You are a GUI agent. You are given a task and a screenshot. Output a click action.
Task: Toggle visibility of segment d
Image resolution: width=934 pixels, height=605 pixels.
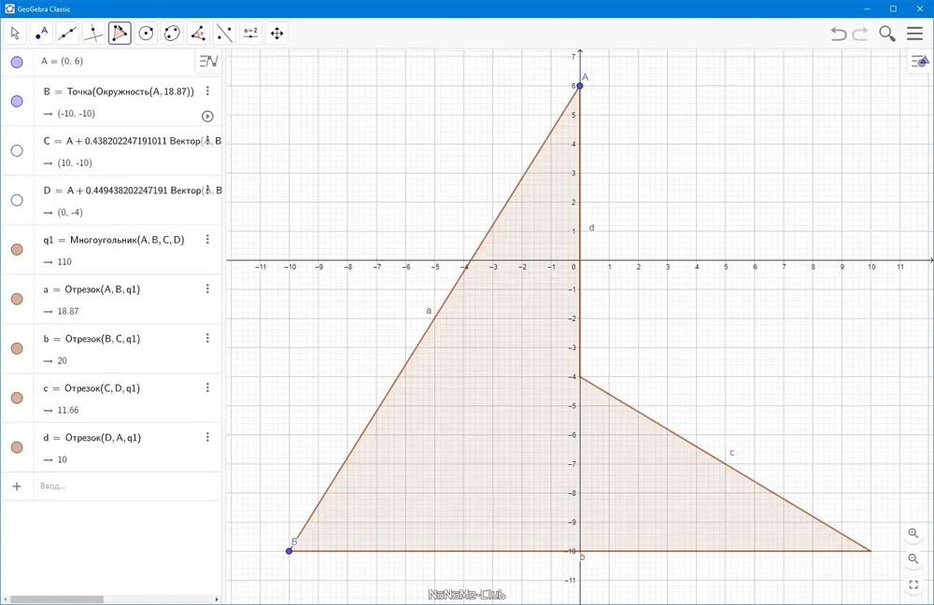tap(17, 447)
